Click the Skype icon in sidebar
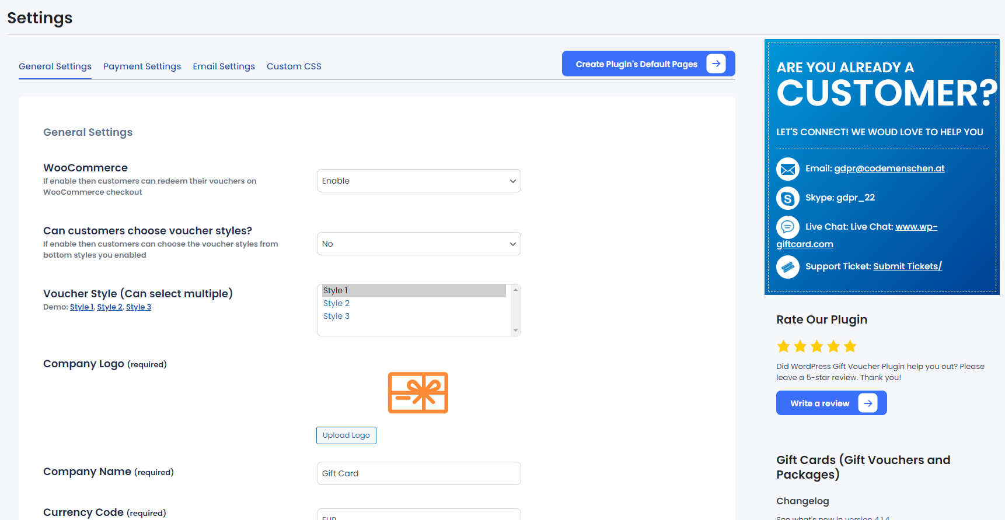1005x520 pixels. (x=787, y=198)
